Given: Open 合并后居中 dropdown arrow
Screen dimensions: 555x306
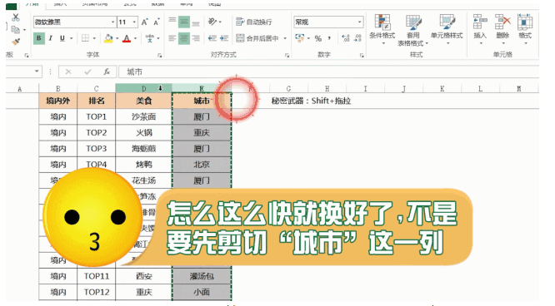Looking at the screenshot, I should pos(285,38).
